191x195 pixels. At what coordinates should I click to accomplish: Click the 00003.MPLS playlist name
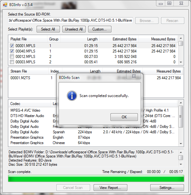coord(25,62)
